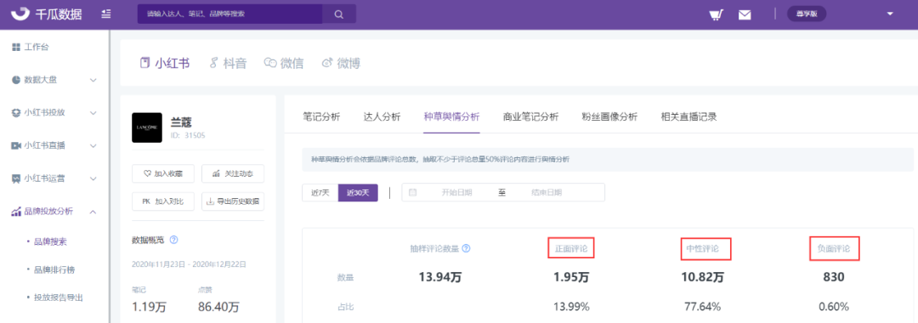
Task: Open the user account dropdown arrow
Action: pos(891,14)
